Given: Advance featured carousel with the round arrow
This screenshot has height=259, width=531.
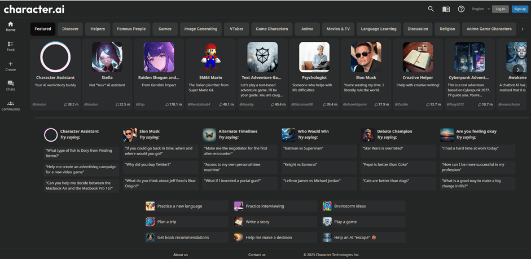Looking at the screenshot, I should click(518, 70).
